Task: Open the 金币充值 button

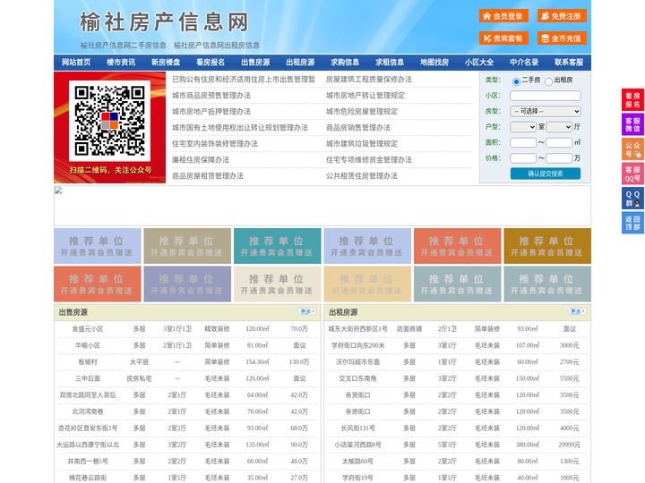Action: click(x=562, y=38)
